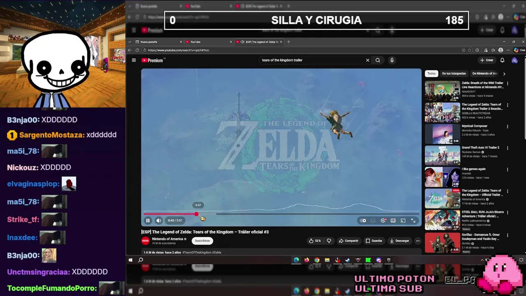The height and width of the screenshot is (296, 526).
Task: Pause the Zelda trailer video
Action: click(x=148, y=220)
